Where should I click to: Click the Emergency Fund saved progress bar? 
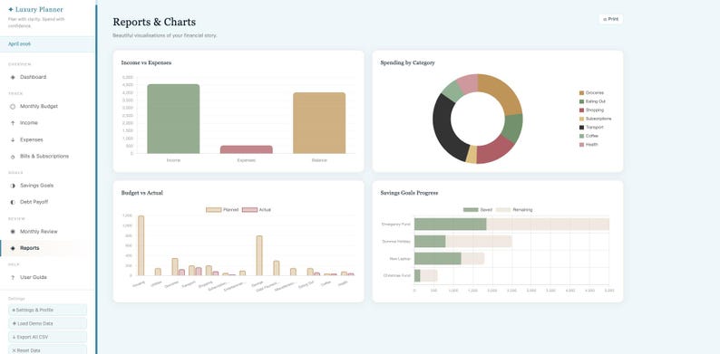tap(450, 225)
